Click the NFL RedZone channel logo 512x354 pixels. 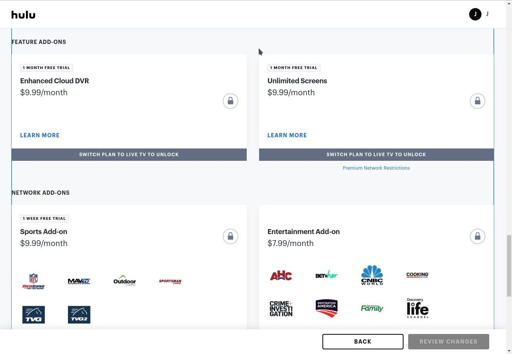34,282
